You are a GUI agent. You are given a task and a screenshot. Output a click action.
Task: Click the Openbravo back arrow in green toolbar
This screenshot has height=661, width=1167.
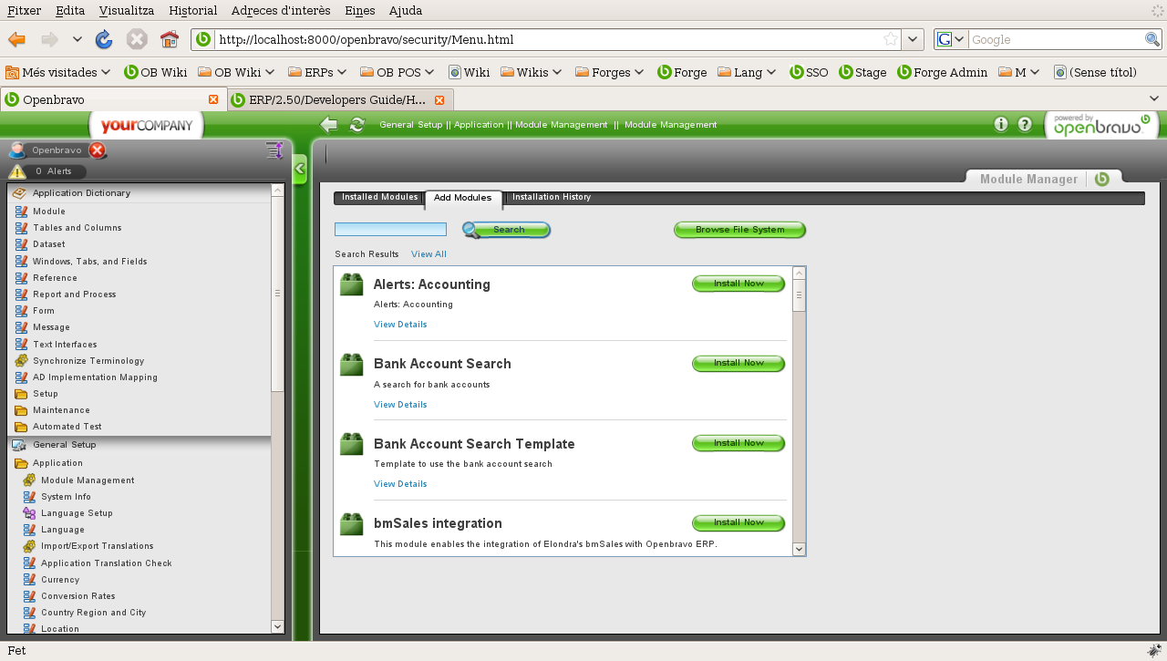[329, 125]
